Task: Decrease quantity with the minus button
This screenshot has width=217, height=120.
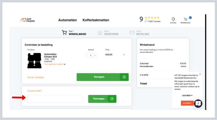Action: (87, 55)
